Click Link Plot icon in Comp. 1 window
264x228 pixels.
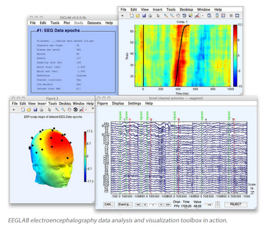click(209, 16)
